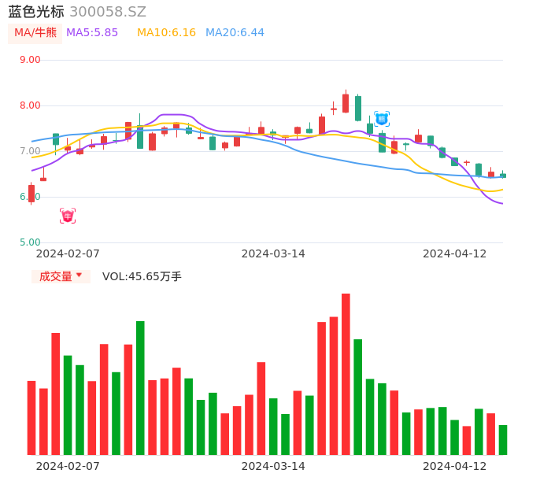Click the tallest red volume bar

click(x=346, y=374)
